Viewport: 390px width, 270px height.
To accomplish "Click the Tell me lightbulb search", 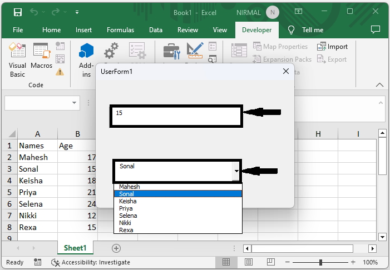I will [x=305, y=30].
